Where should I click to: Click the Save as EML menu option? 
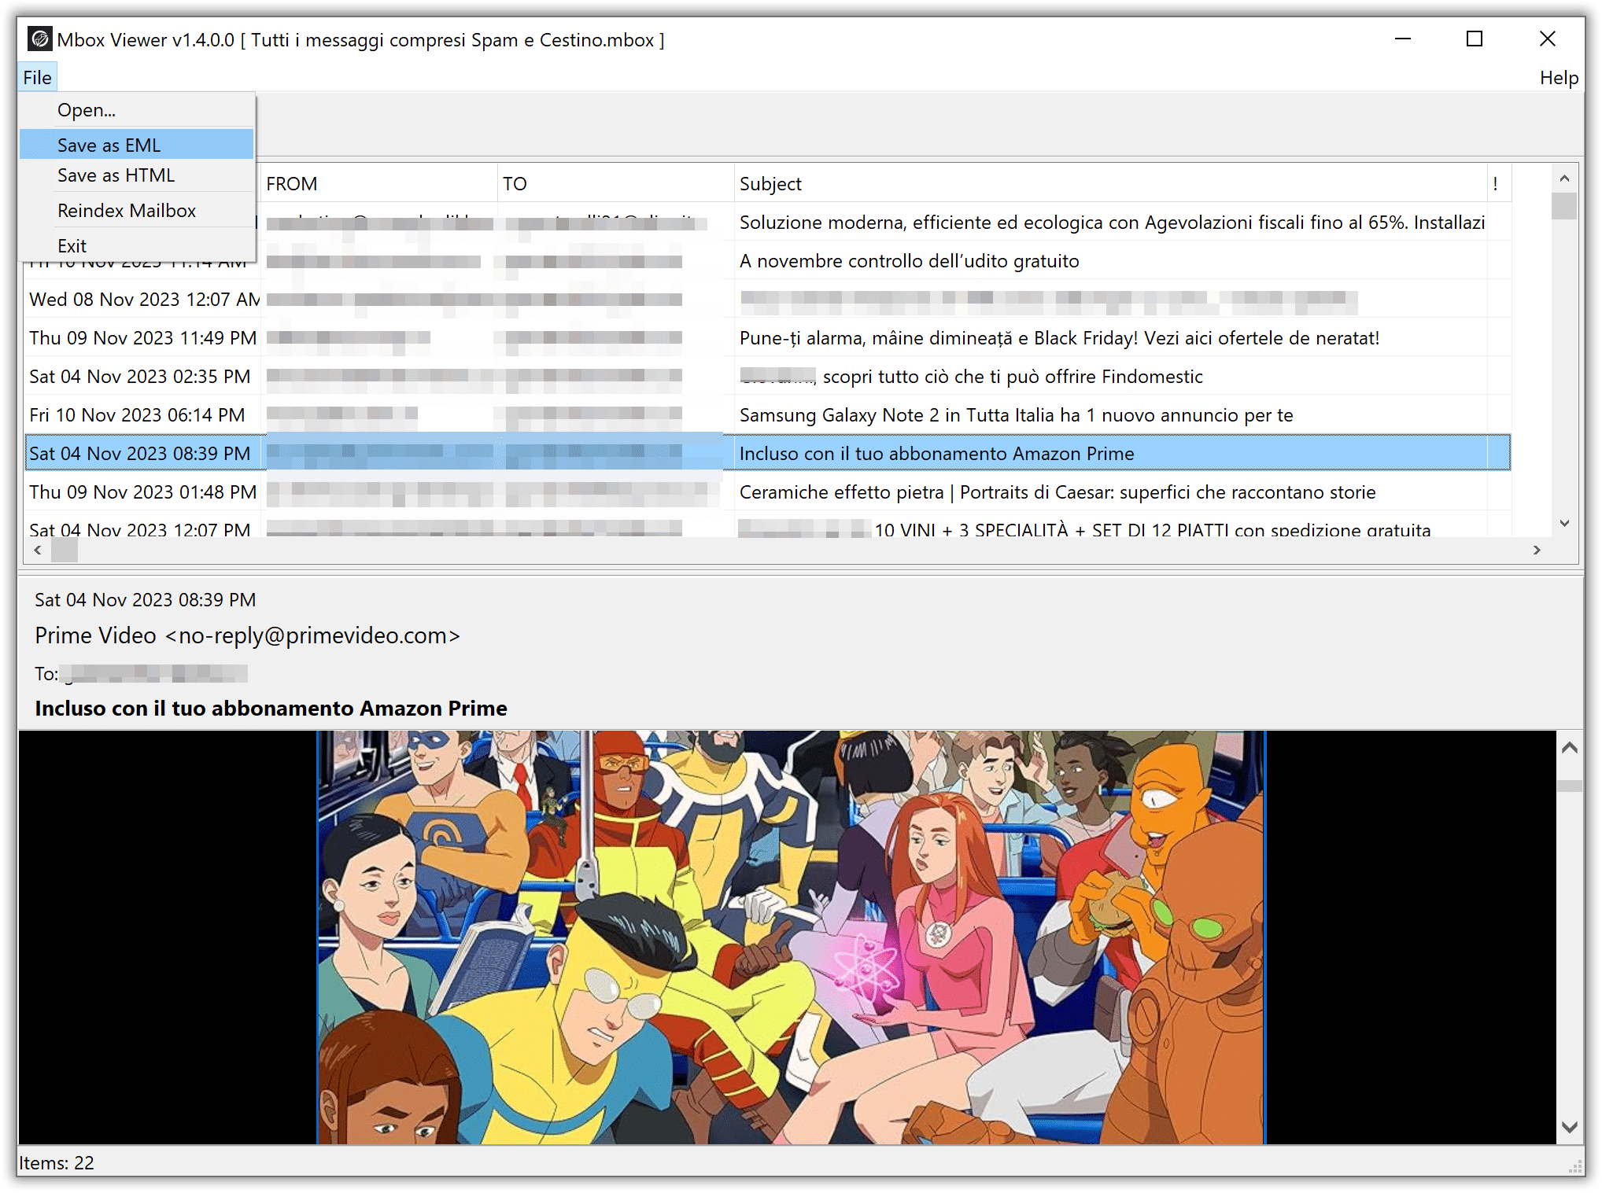(109, 143)
